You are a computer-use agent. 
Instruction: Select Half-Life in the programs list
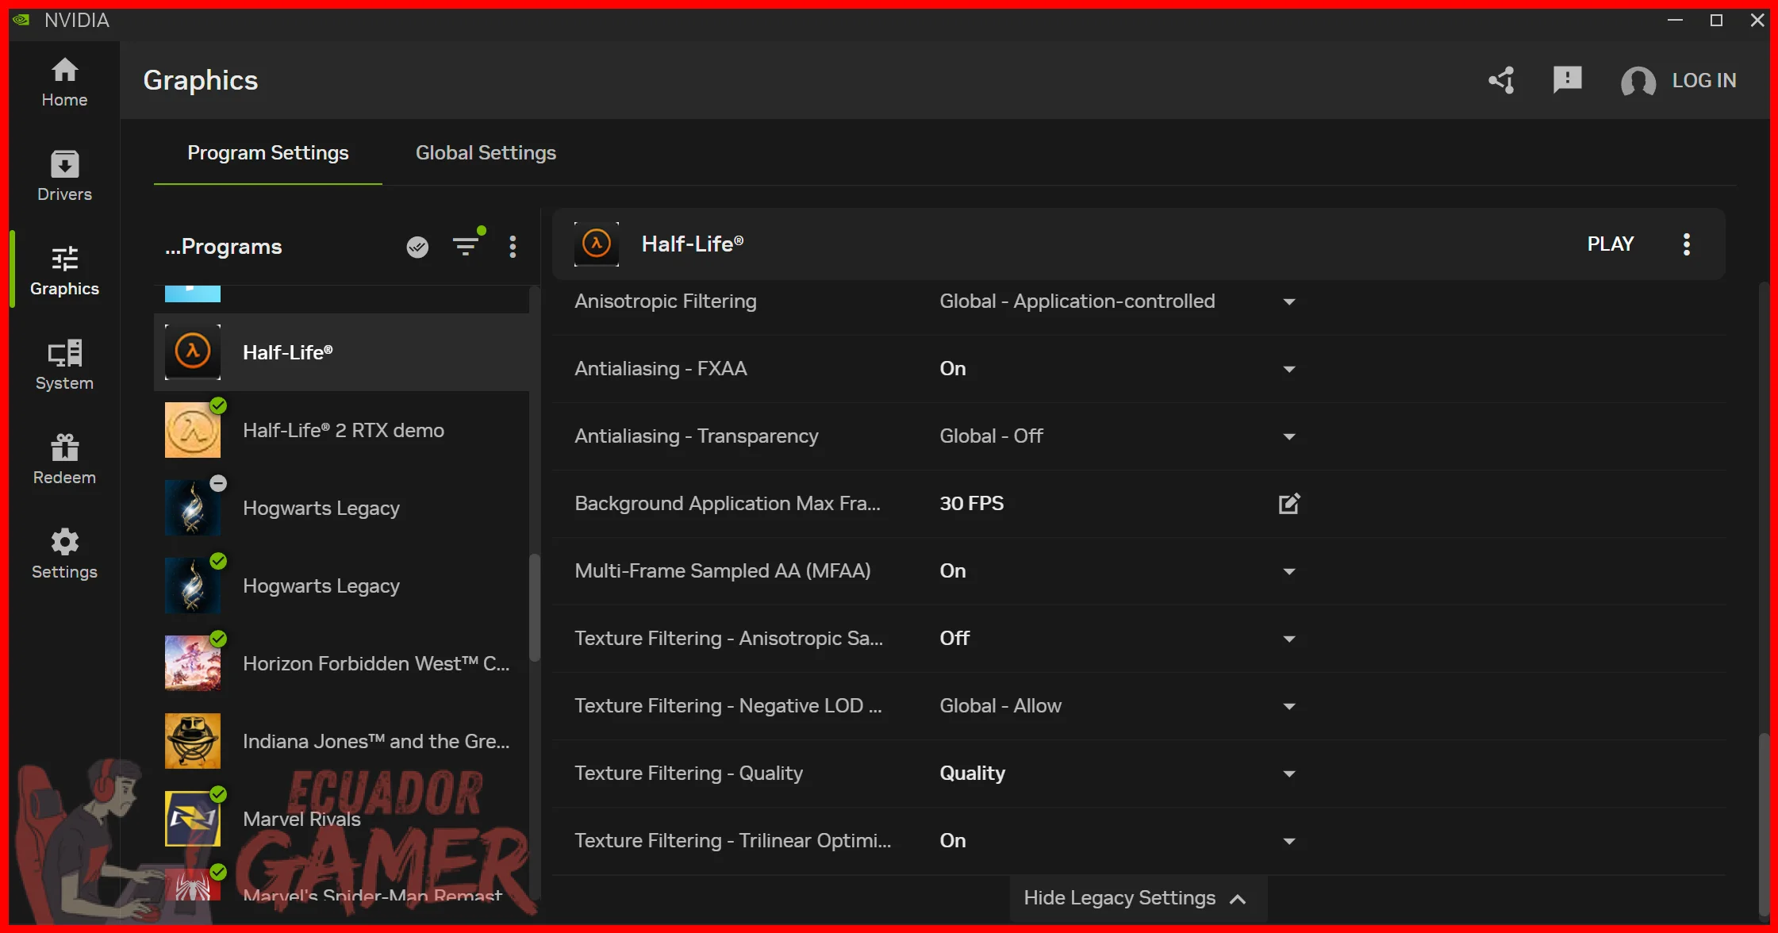pyautogui.click(x=341, y=352)
